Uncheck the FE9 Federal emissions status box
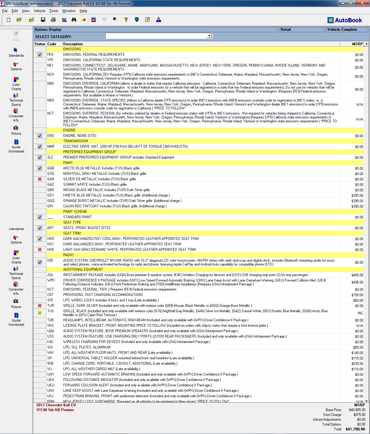This screenshot has height=434, width=370. (40, 55)
